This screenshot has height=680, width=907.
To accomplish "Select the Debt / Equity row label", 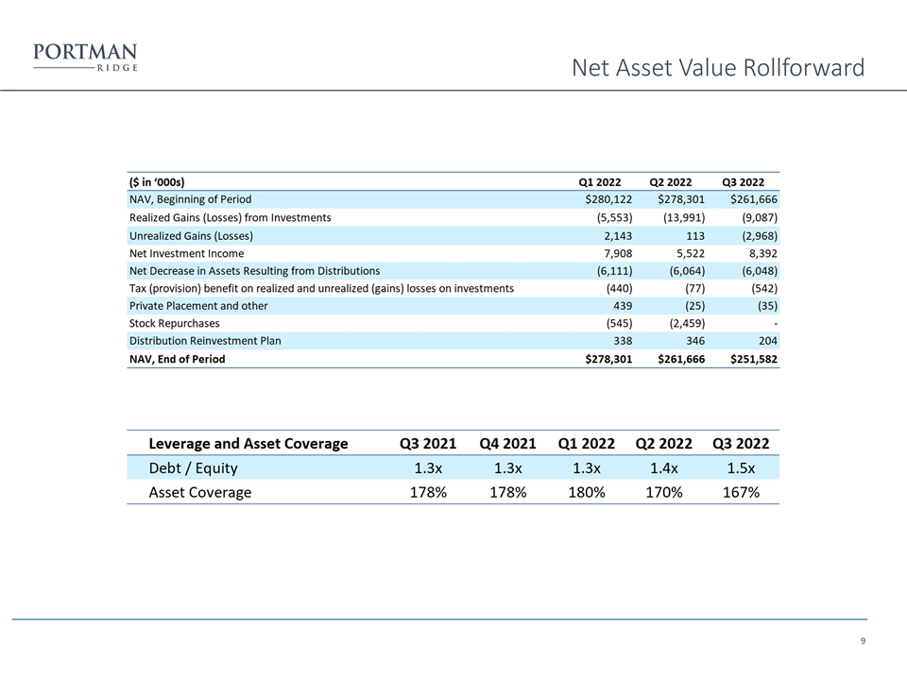I will [193, 467].
